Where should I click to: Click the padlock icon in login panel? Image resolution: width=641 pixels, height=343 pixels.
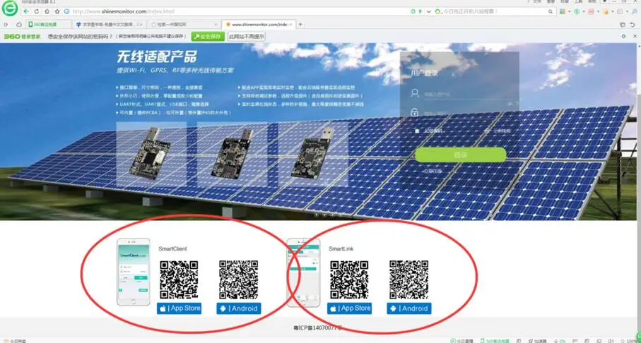point(415,112)
